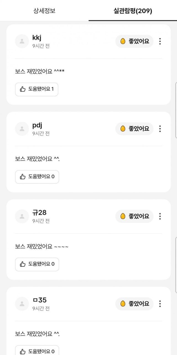The height and width of the screenshot is (355, 177).
Task: Toggle 도움됐어요 on kkj's review
Action: [x=37, y=89]
